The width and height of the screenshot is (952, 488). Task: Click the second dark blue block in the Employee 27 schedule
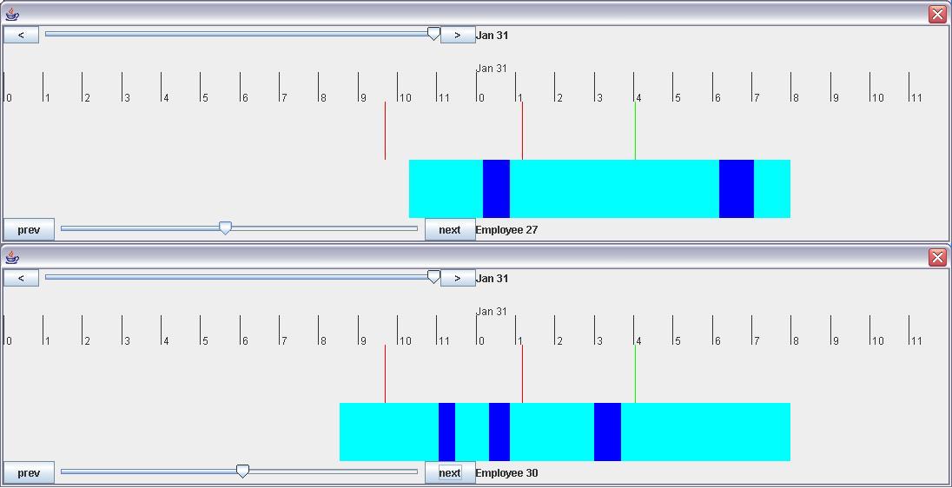tap(737, 188)
